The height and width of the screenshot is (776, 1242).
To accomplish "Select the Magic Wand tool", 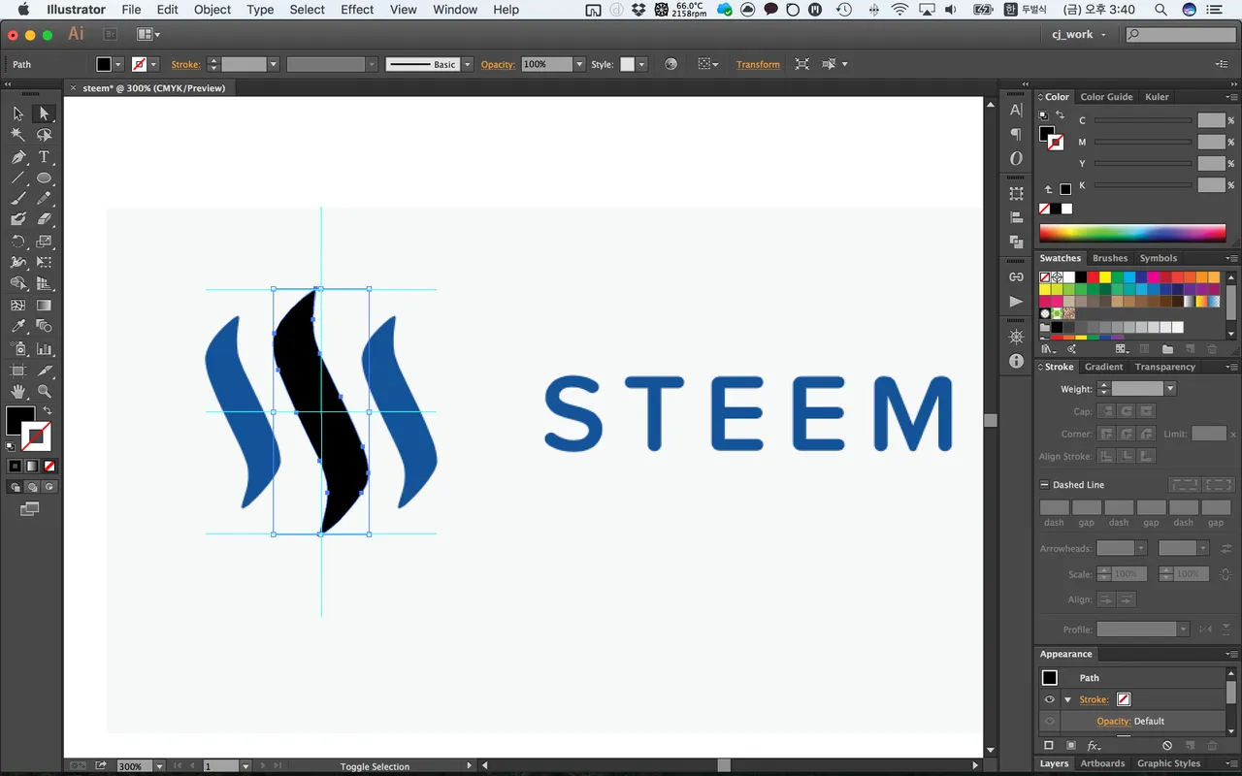I will (x=18, y=135).
